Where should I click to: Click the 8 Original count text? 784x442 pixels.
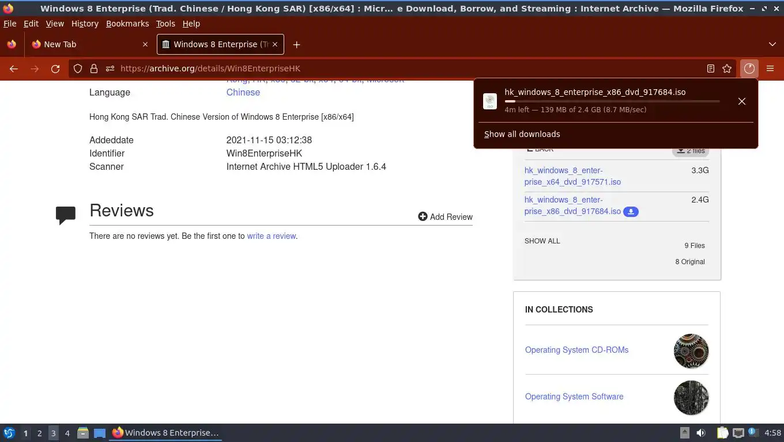point(690,262)
